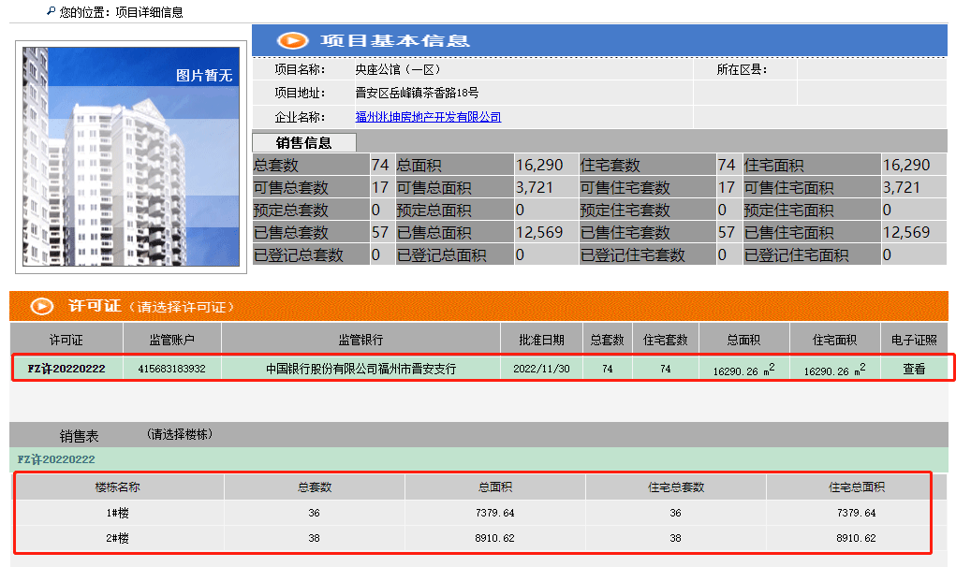Click the green FZ许20220222 sales table heading
The height and width of the screenshot is (567, 956).
[56, 459]
